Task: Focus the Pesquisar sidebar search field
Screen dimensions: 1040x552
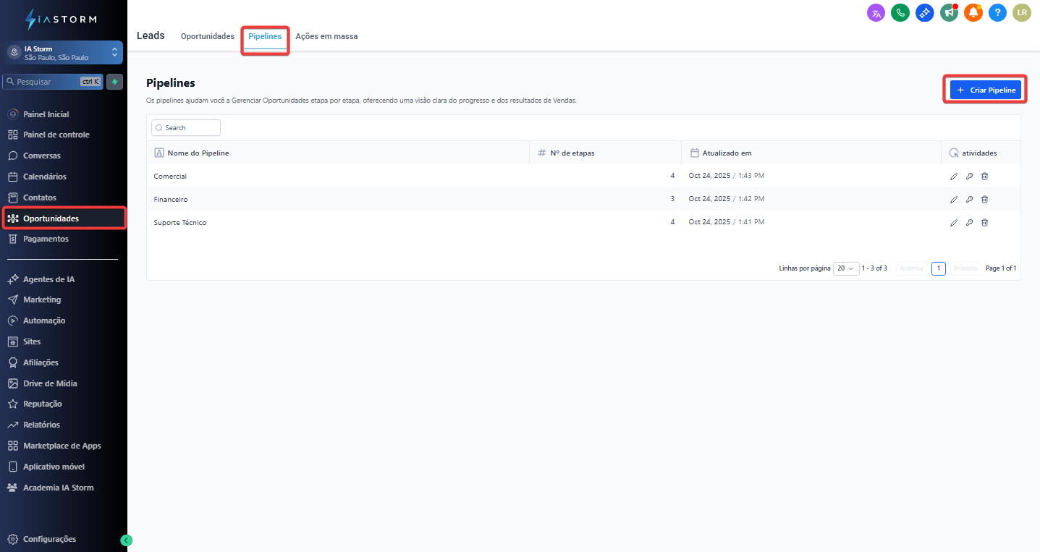Action: [x=53, y=82]
